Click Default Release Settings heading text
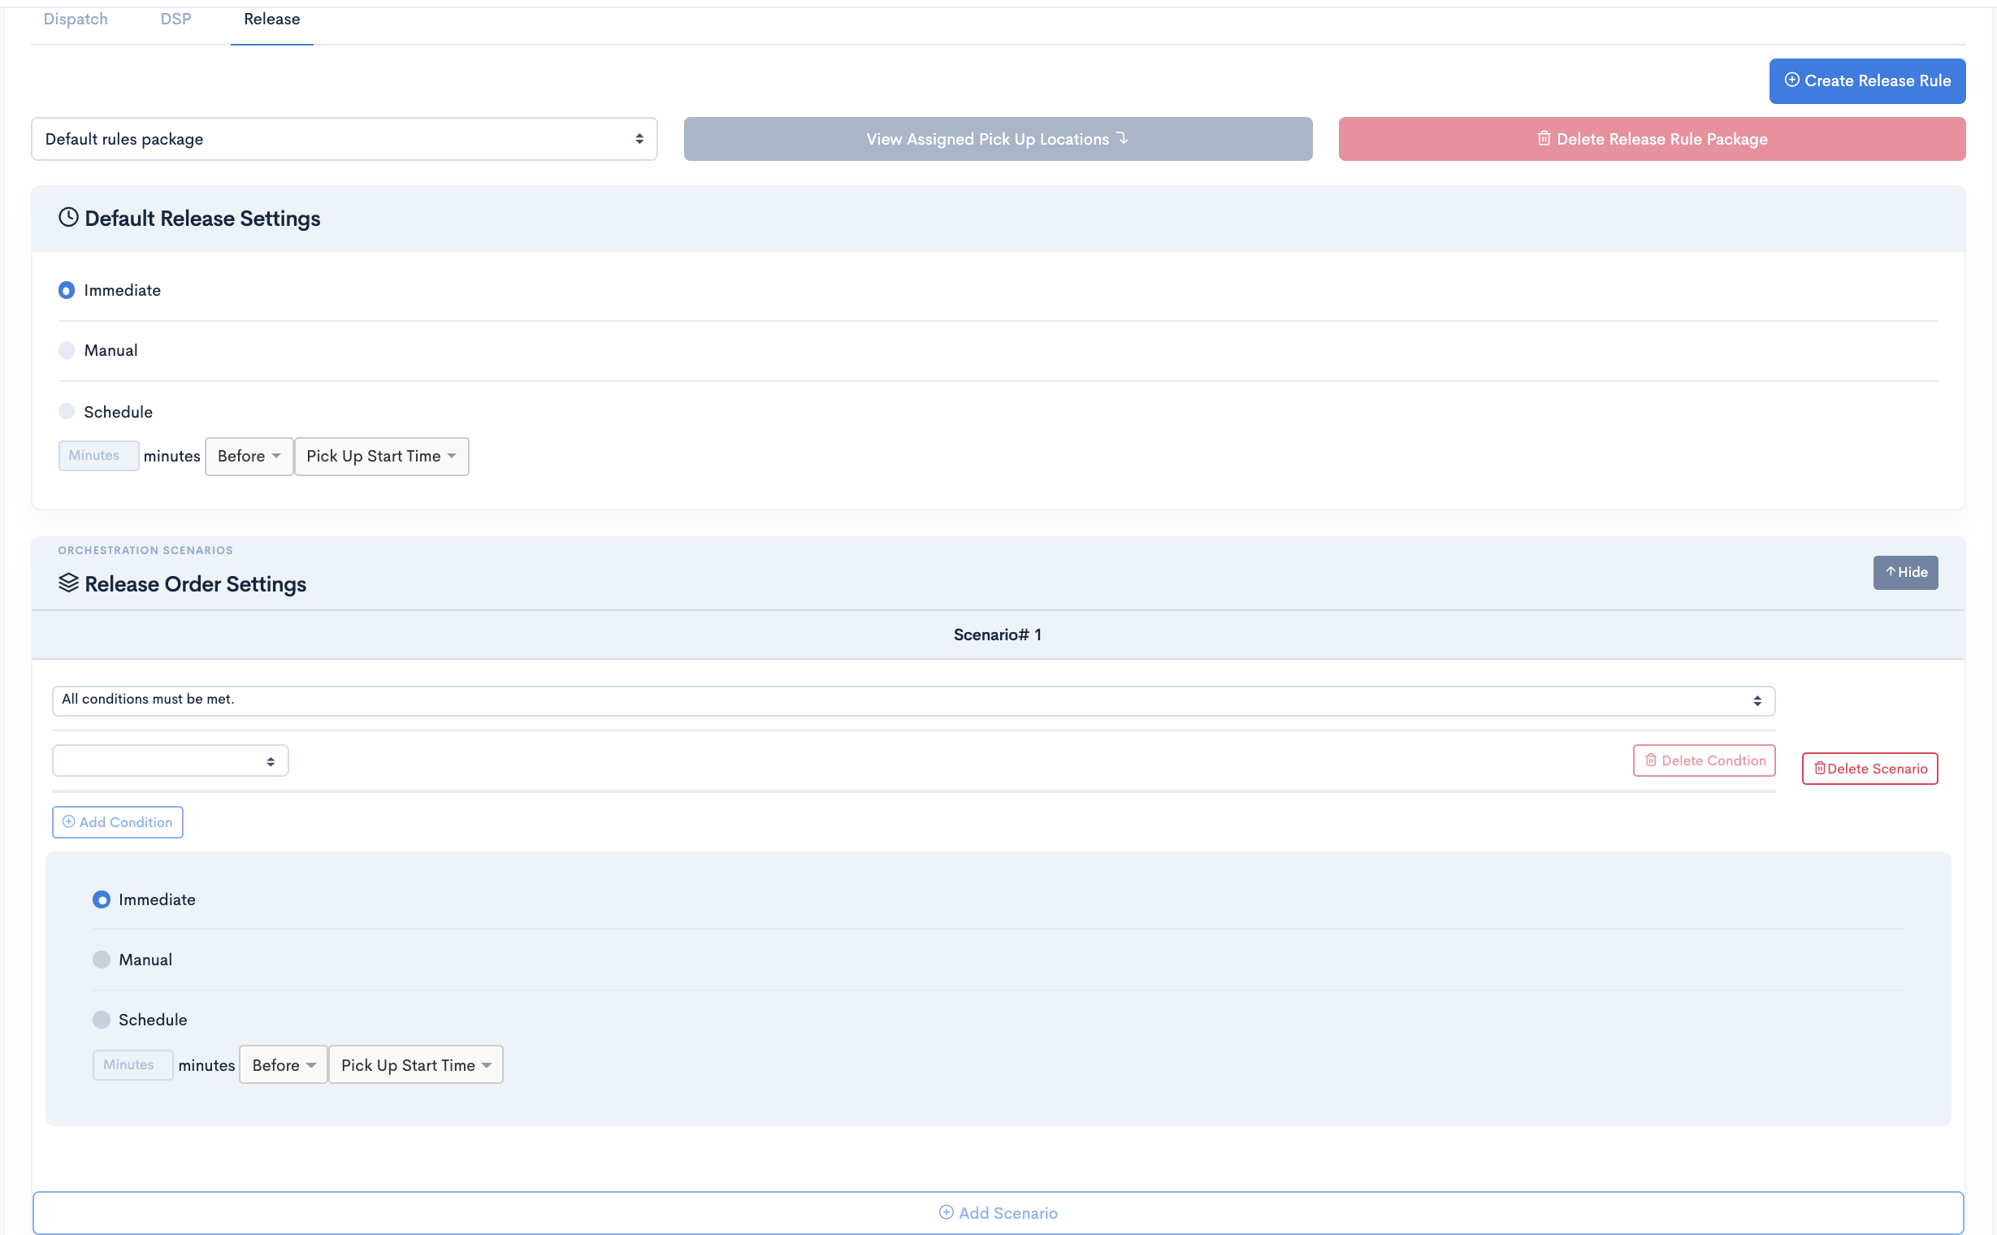This screenshot has width=1997, height=1235. click(x=202, y=219)
